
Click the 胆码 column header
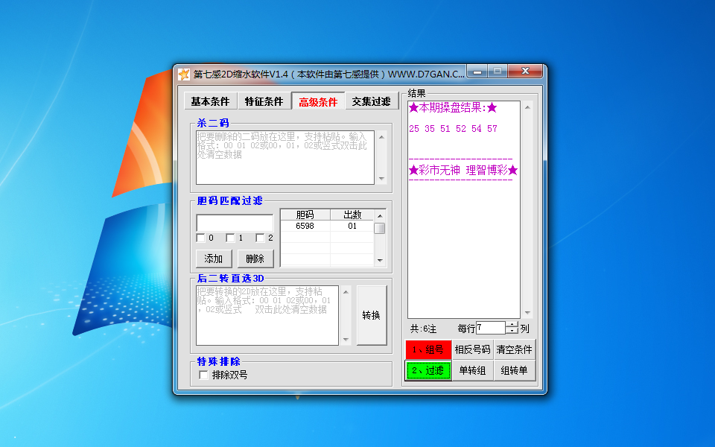305,215
